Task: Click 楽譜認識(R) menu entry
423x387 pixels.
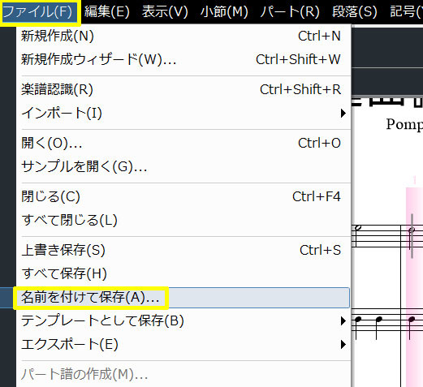Action: tap(183, 89)
